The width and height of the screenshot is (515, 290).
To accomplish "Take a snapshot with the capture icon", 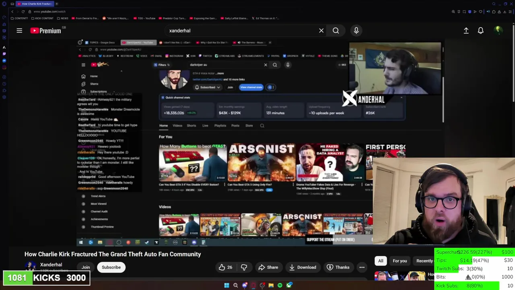I will pos(464,12).
